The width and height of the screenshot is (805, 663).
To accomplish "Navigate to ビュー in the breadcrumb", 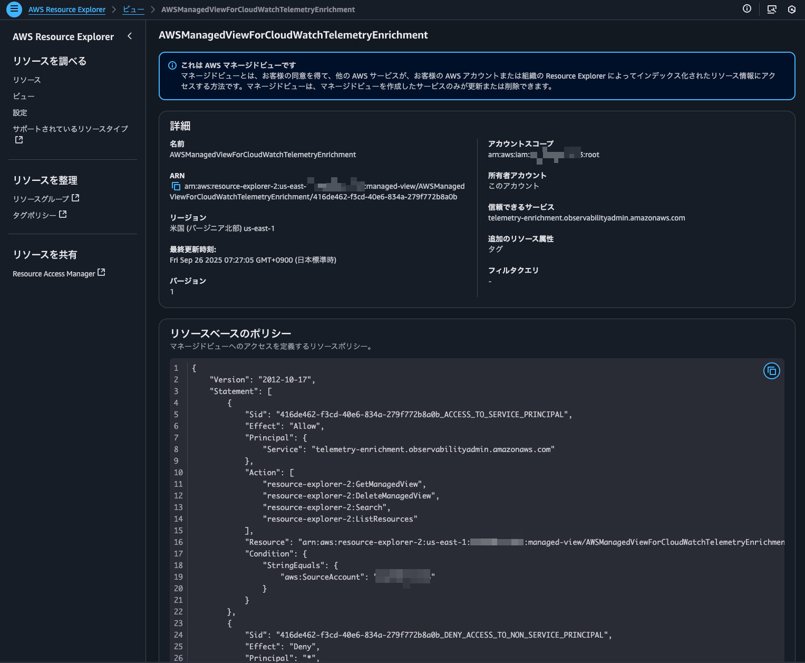I will click(x=133, y=9).
